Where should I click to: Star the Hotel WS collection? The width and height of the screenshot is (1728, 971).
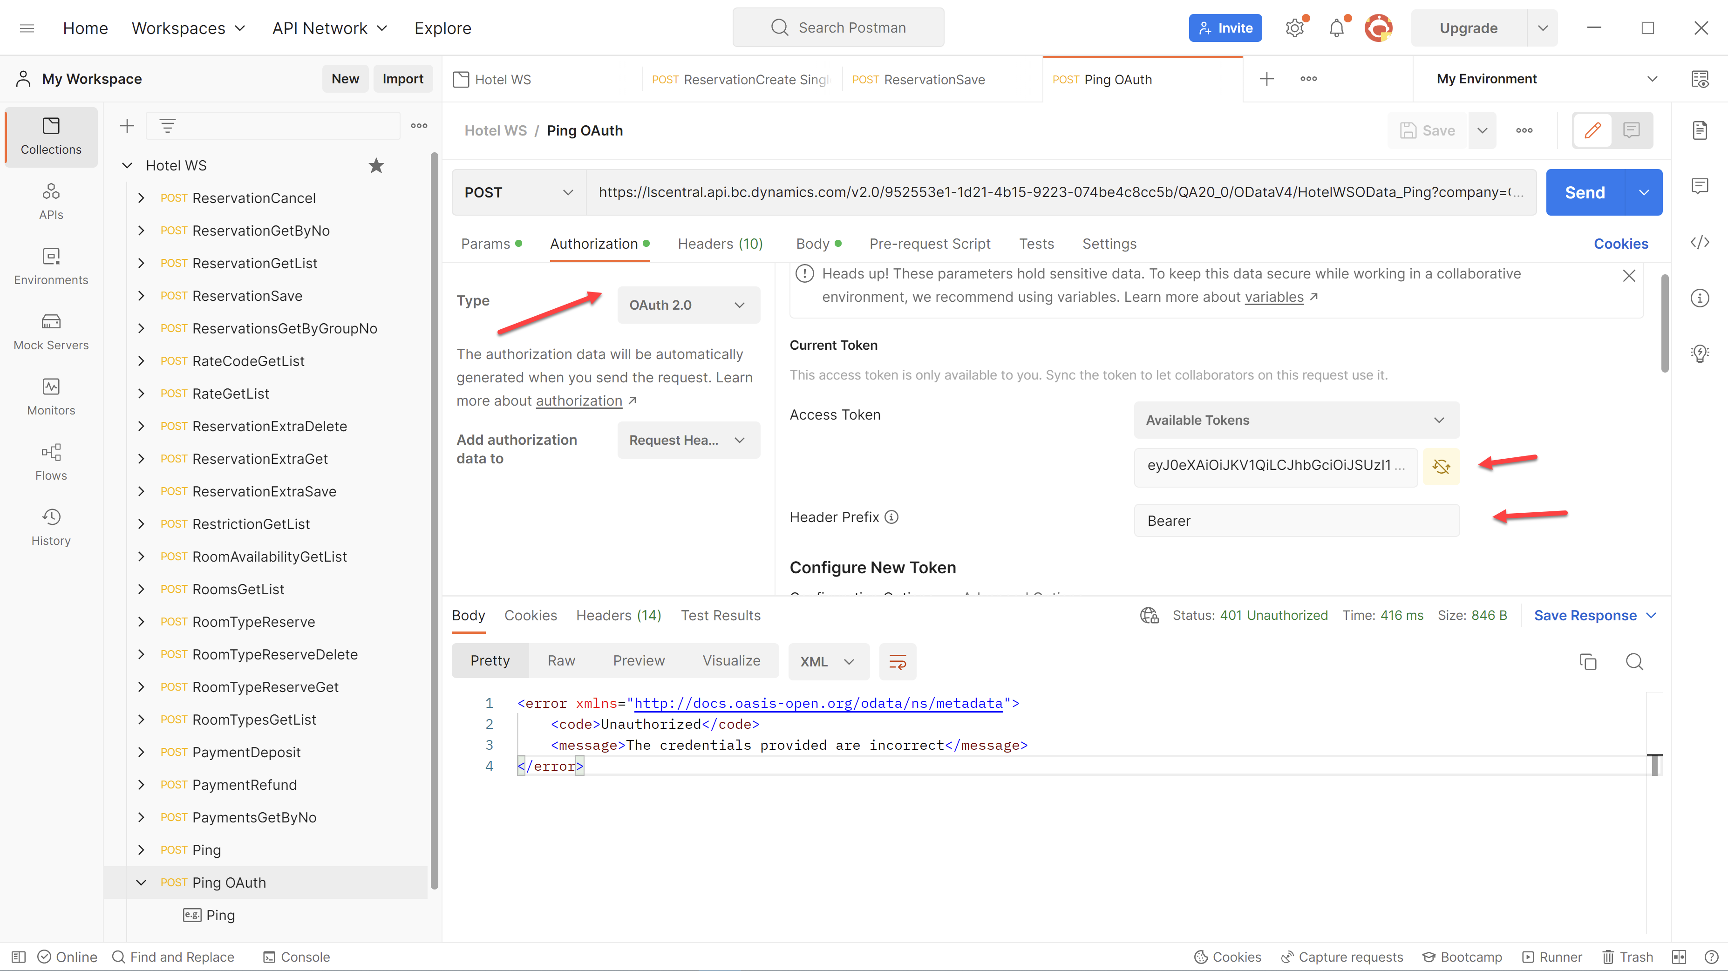(x=376, y=166)
